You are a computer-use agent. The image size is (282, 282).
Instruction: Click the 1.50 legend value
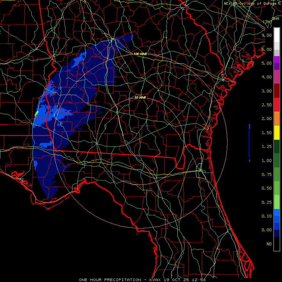(x=267, y=133)
